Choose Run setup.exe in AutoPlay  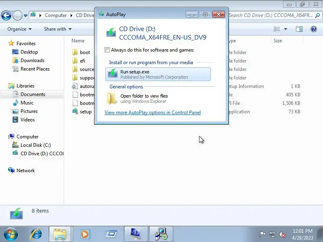pos(158,74)
